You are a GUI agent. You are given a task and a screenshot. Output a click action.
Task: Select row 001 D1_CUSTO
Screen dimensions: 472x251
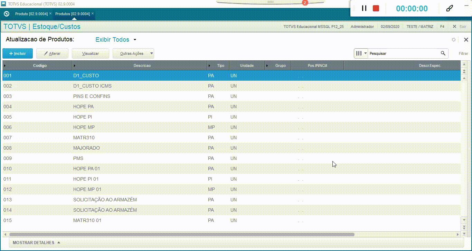click(x=232, y=76)
